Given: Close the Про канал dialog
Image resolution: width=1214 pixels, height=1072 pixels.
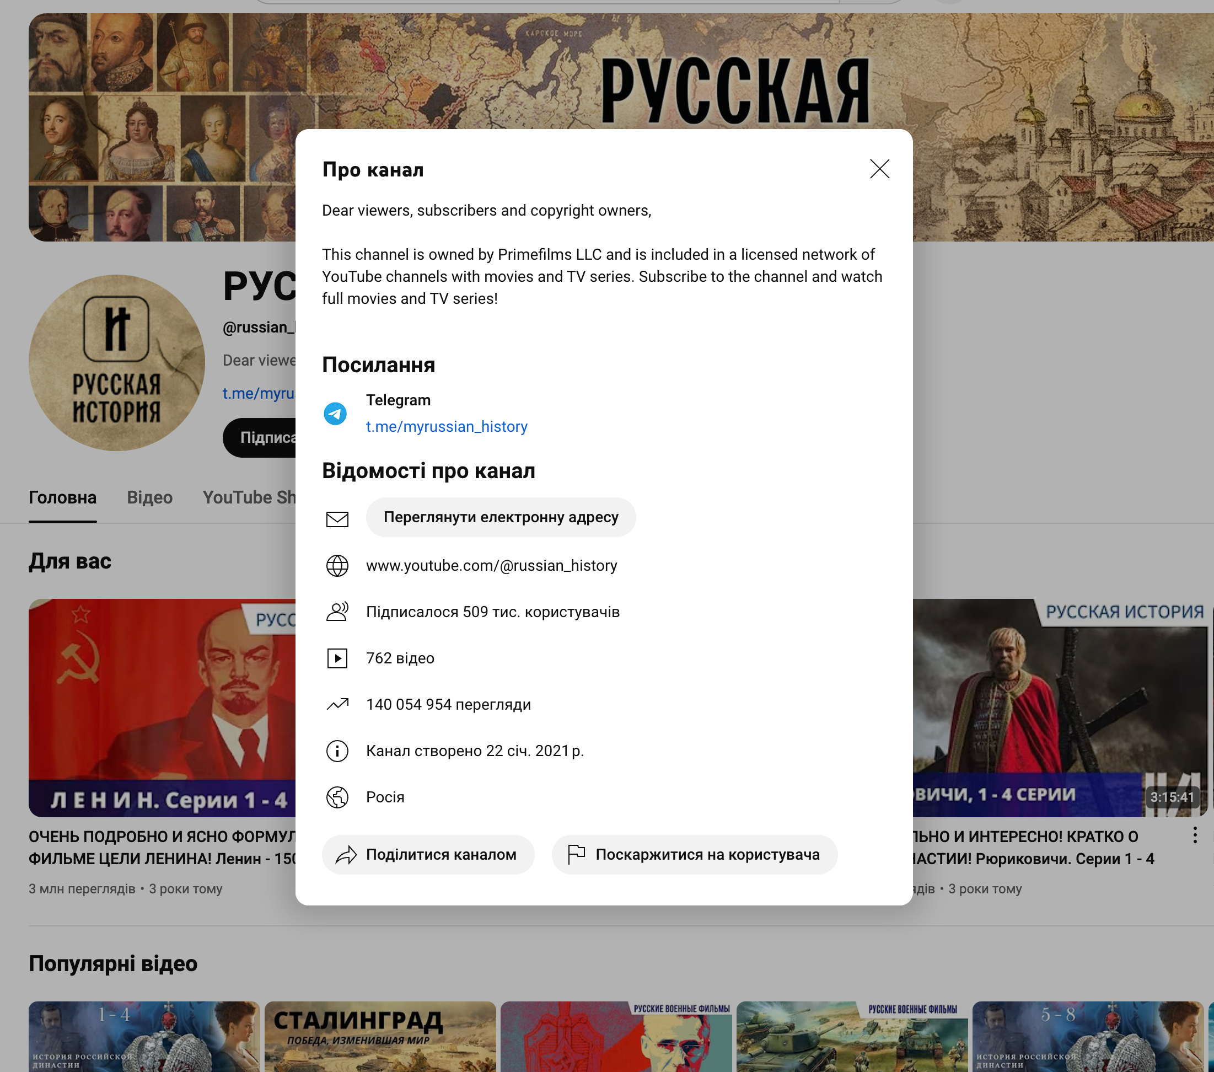Looking at the screenshot, I should click(879, 169).
